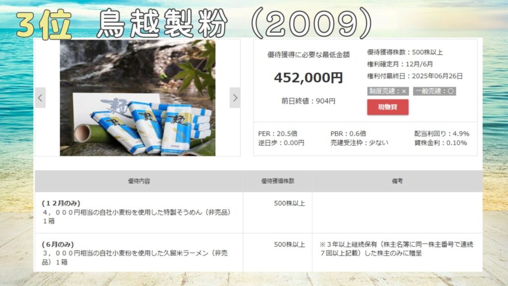The width and height of the screenshot is (508, 286).
Task: Click the 優待内容 column header
Action: [x=139, y=181]
